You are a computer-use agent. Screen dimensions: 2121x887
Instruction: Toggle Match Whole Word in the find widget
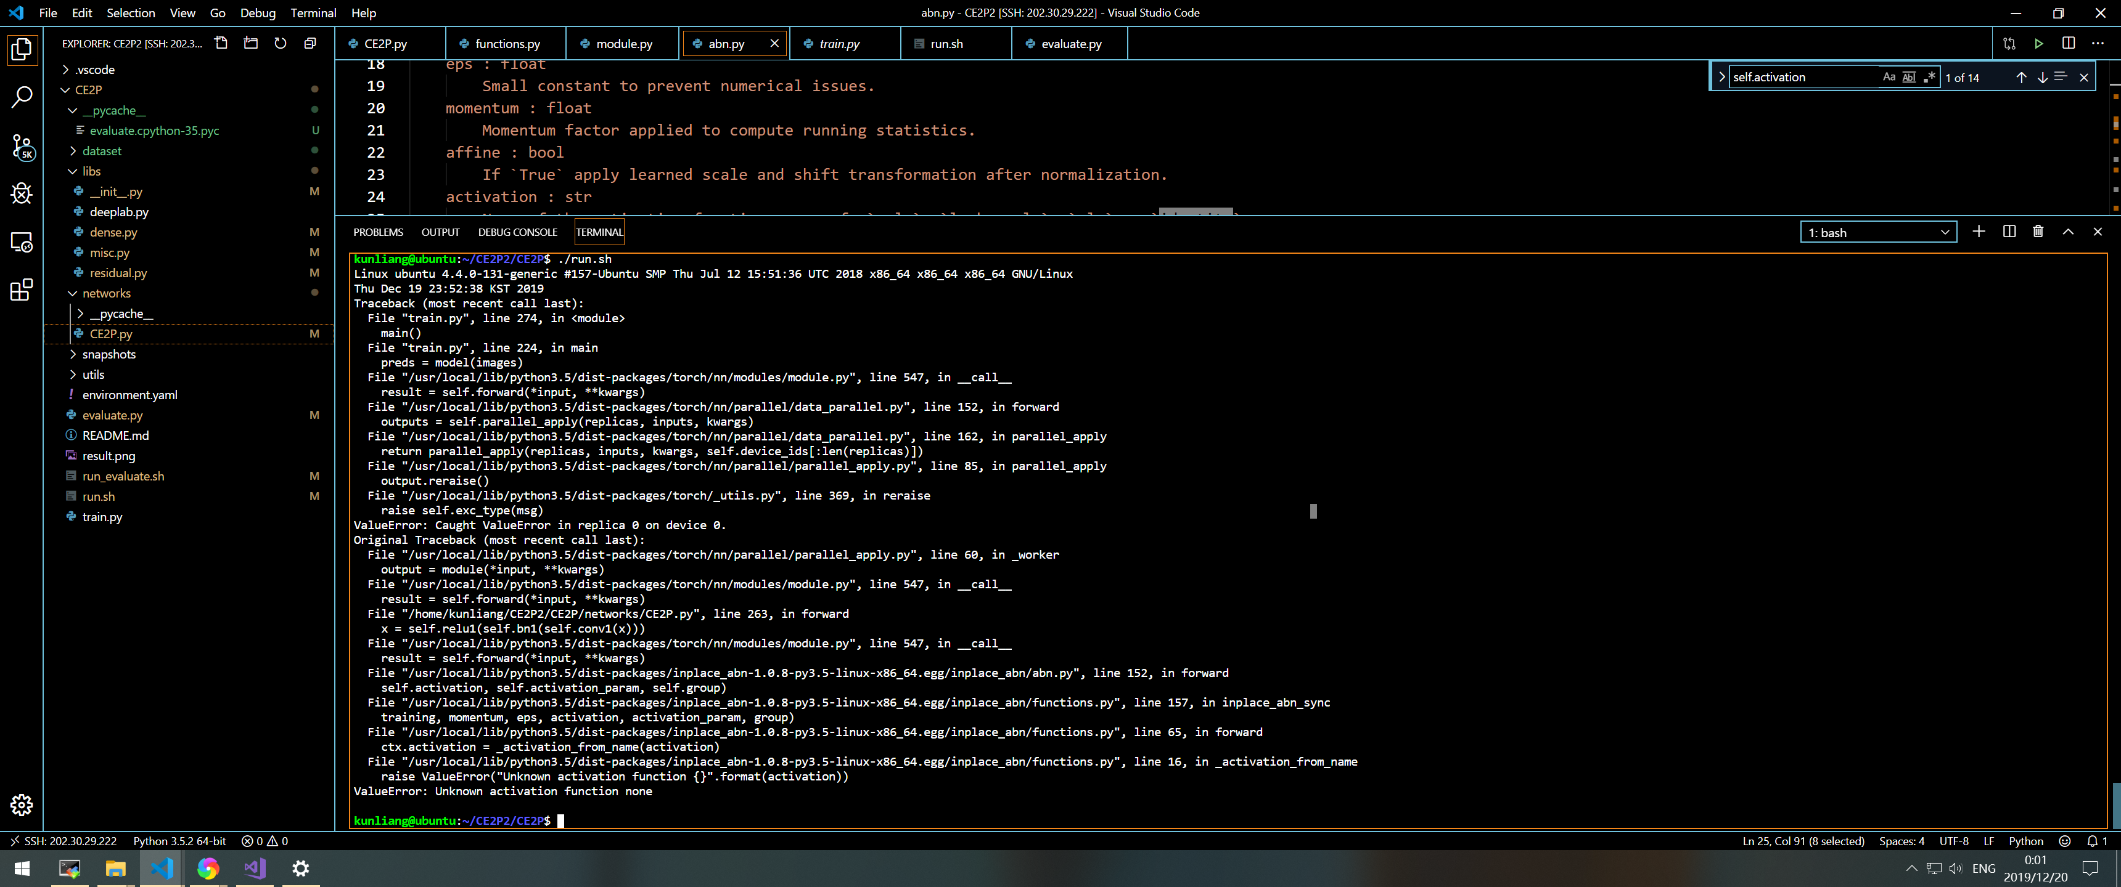[x=1908, y=76]
